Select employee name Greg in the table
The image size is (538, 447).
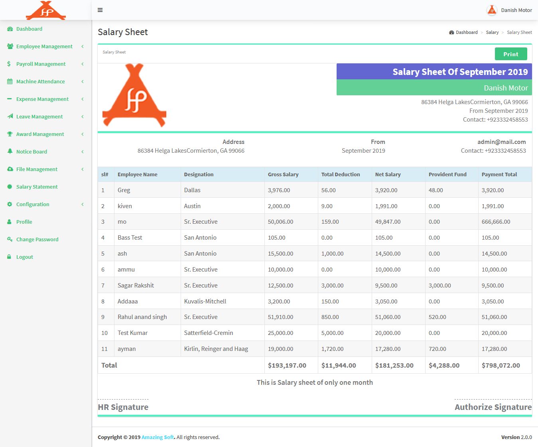(x=124, y=190)
